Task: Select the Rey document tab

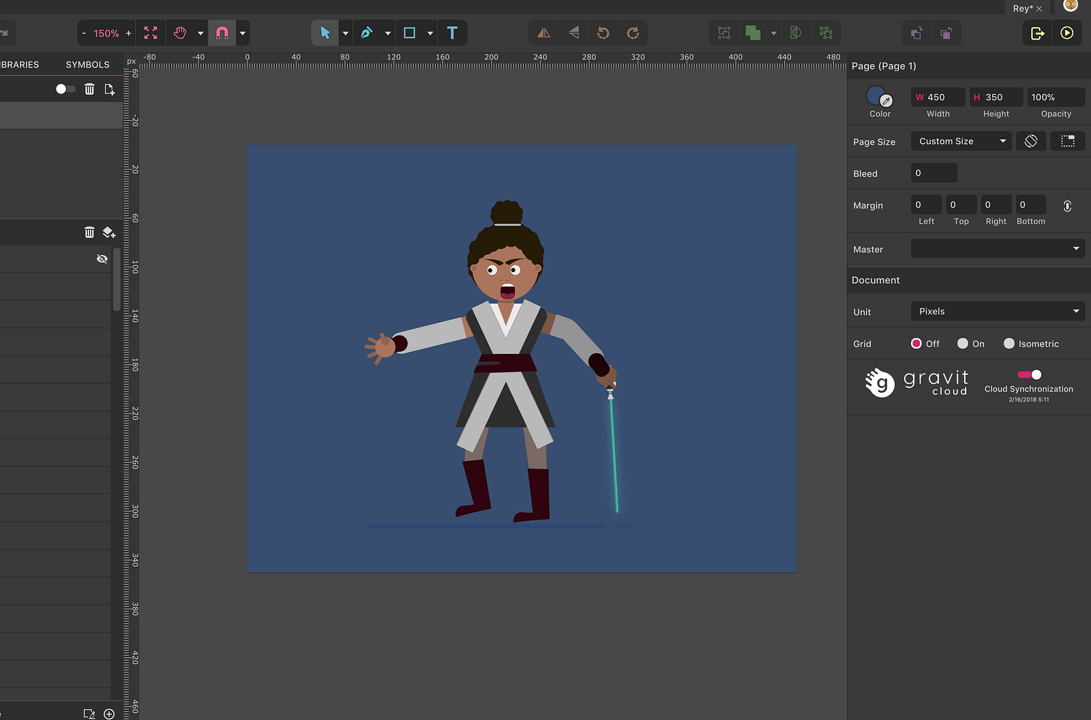Action: point(1021,8)
